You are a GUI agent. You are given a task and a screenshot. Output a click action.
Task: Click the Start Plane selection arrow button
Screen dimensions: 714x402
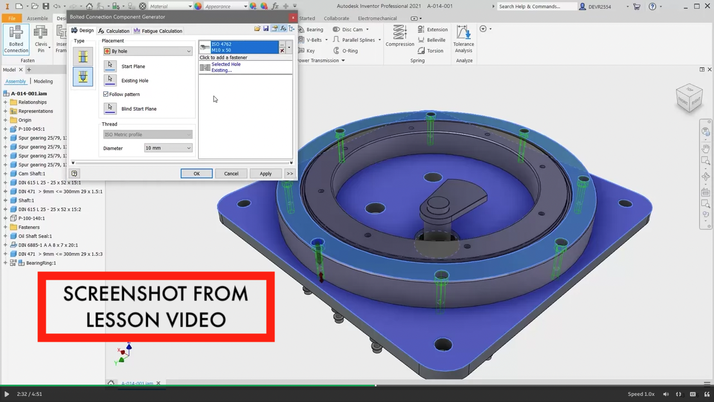(x=110, y=66)
